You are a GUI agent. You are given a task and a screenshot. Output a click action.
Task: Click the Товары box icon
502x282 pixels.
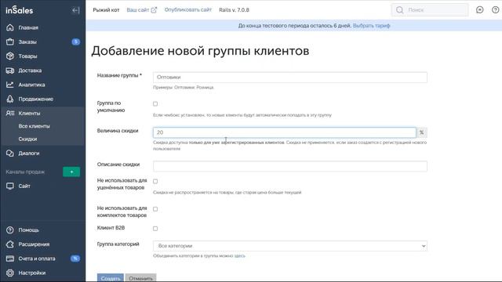tap(10, 56)
